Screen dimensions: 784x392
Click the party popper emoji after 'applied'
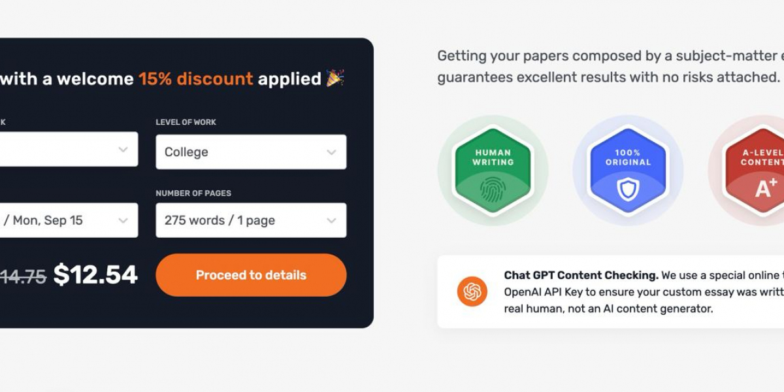point(335,78)
